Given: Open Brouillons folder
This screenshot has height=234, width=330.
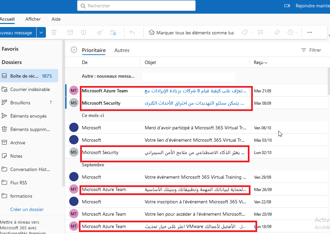Looking at the screenshot, I should (x=29, y=103).
